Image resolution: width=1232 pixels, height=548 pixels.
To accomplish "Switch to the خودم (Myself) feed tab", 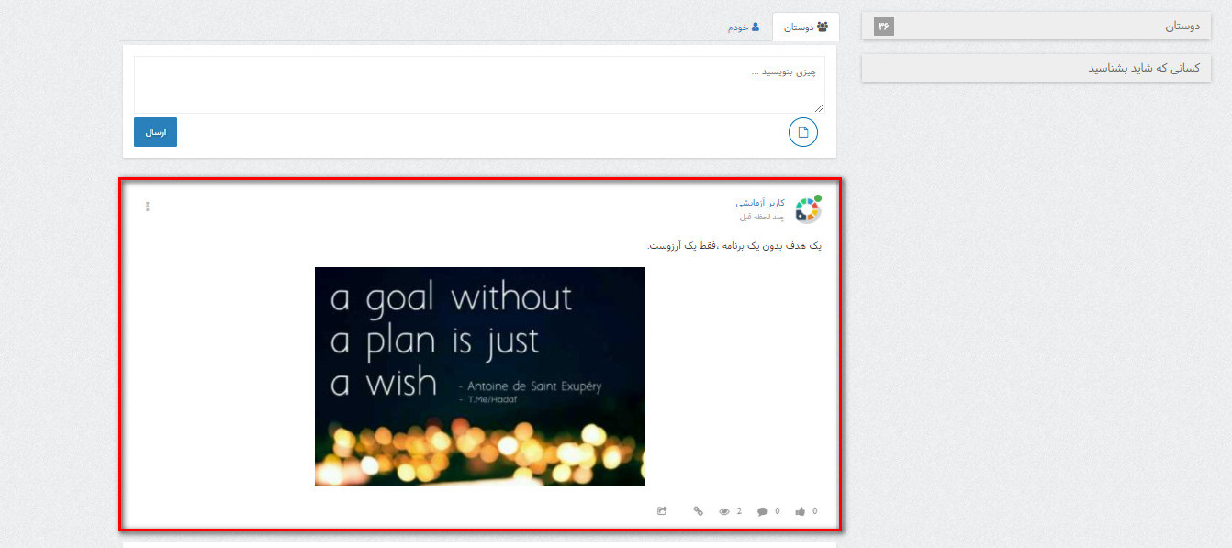I will [744, 28].
